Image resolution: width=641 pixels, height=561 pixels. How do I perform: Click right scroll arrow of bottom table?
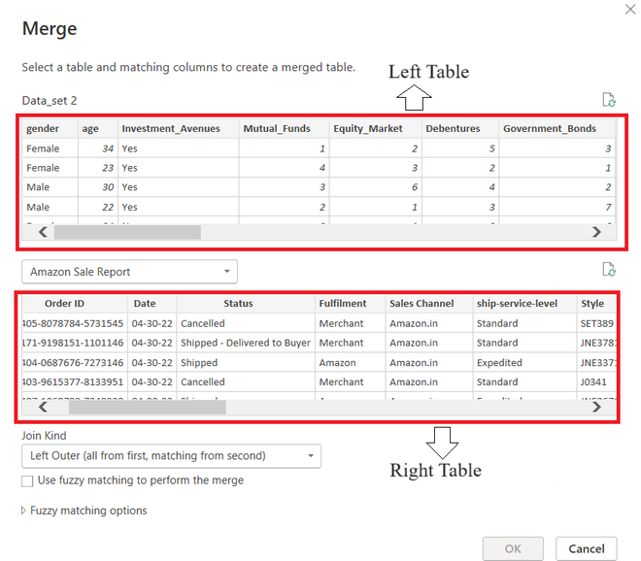596,407
